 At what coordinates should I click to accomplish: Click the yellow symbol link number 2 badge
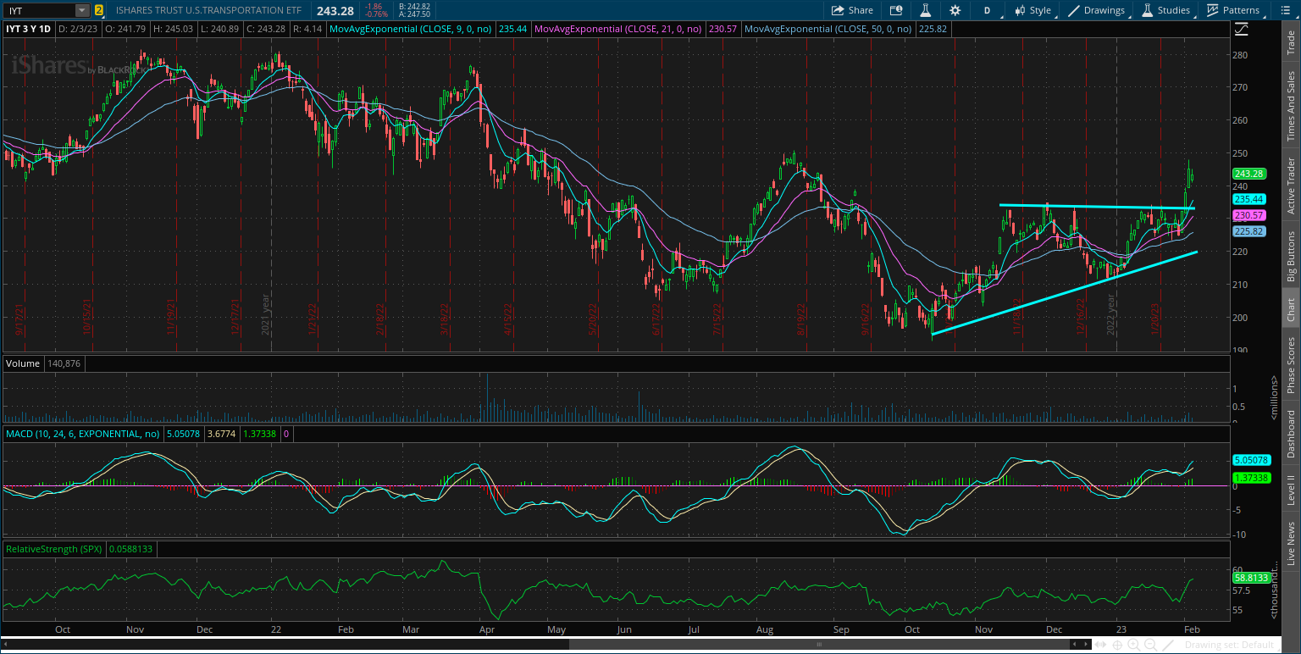[x=99, y=10]
